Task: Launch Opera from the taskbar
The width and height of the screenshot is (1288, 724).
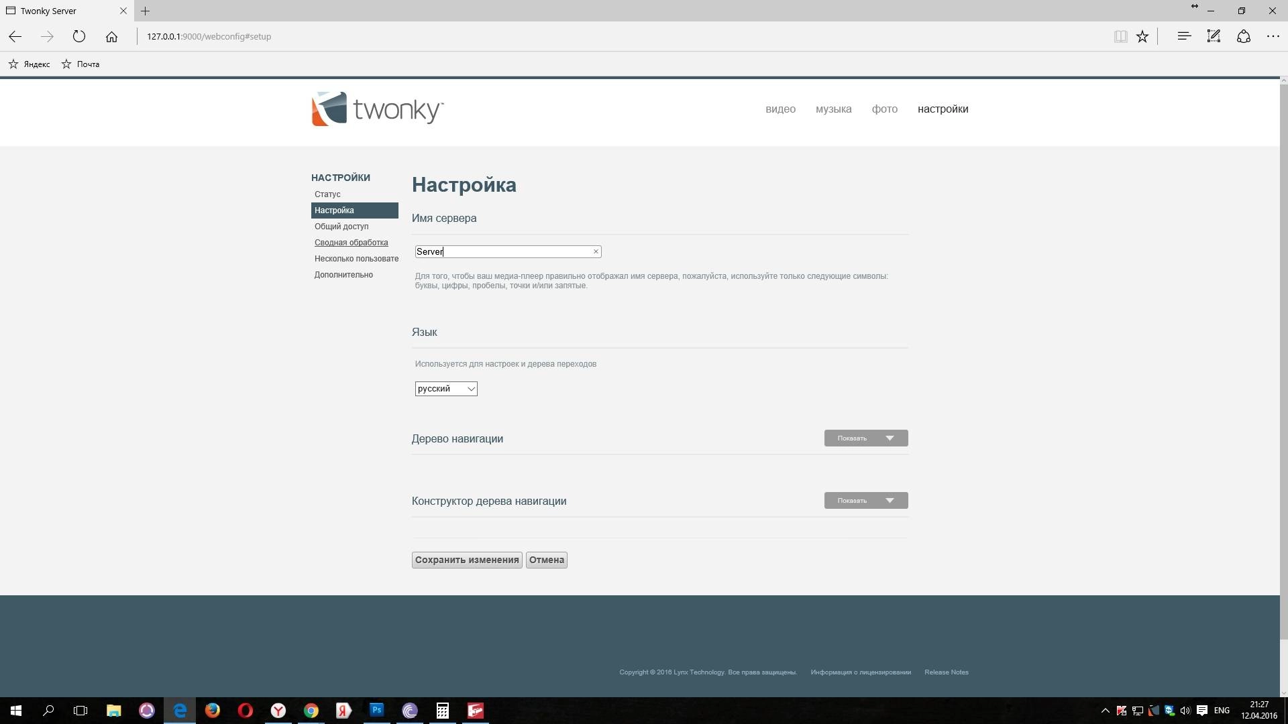Action: click(246, 711)
